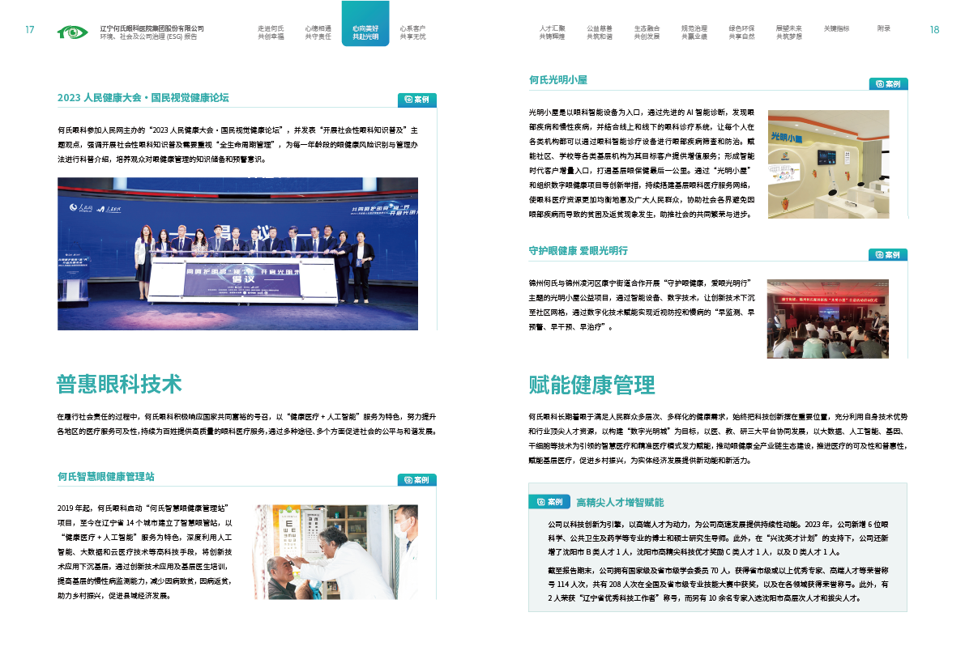Open the highlighted 心向美好 共赴光明 tab
This screenshot has height=655, width=965.
(x=365, y=32)
